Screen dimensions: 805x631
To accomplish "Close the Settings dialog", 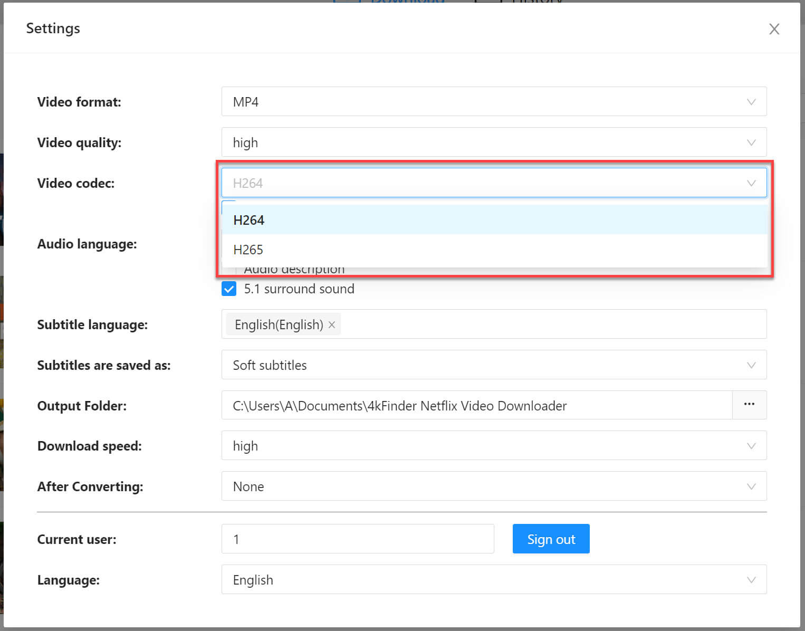I will [x=774, y=29].
